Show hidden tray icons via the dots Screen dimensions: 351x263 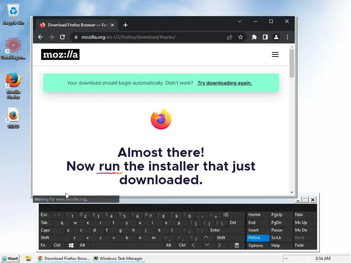tap(286, 259)
